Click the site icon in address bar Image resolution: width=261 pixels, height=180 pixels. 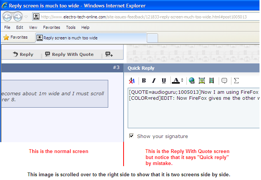coord(36,16)
